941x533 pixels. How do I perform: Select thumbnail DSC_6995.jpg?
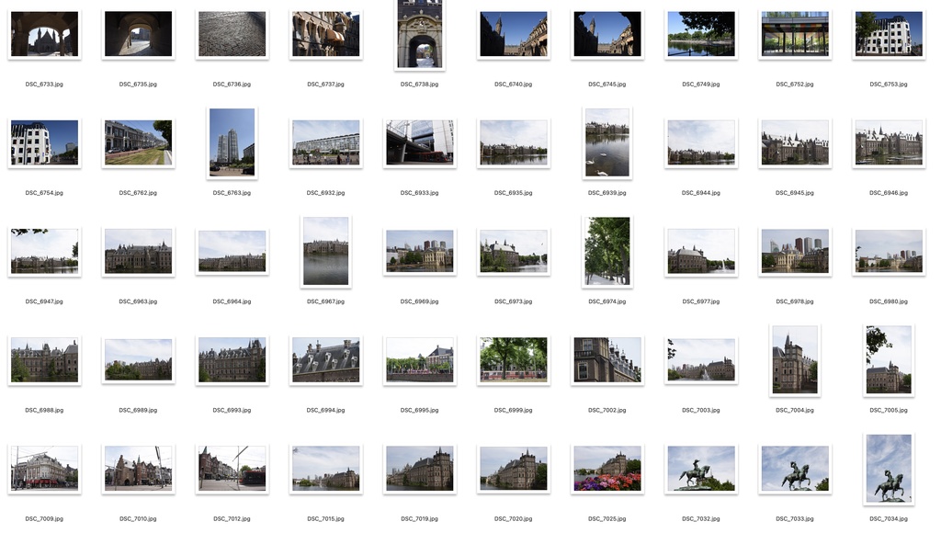tap(419, 360)
